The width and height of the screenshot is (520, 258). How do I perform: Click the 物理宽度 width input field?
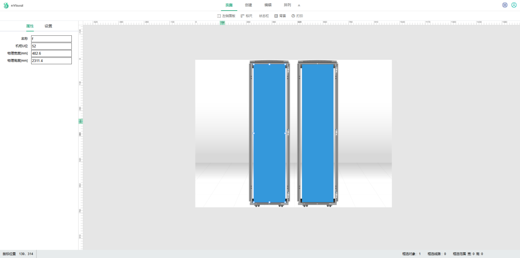pyautogui.click(x=51, y=53)
